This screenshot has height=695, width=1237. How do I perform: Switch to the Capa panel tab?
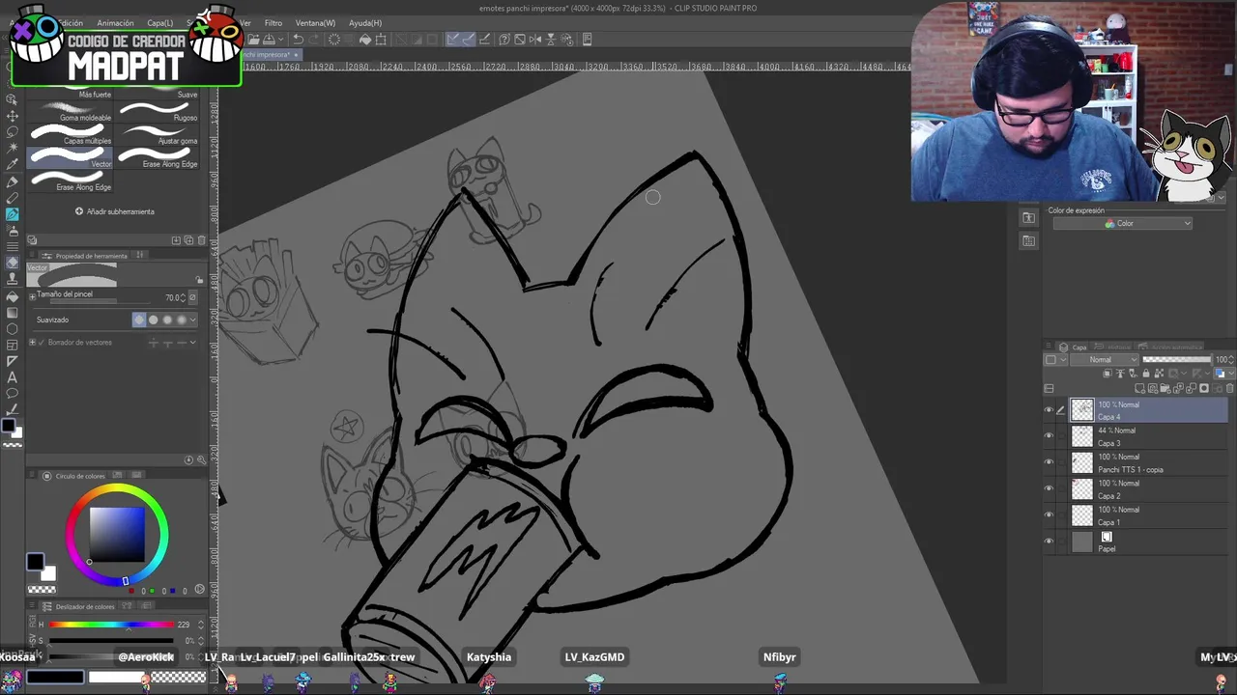click(x=1075, y=347)
